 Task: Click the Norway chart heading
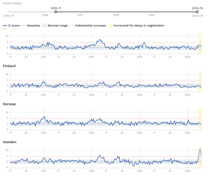tap(9, 104)
